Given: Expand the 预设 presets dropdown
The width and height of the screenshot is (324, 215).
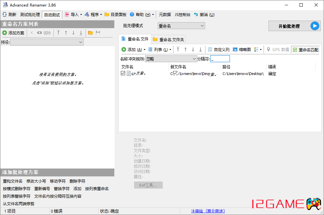Looking at the screenshot, I should click(47, 42).
